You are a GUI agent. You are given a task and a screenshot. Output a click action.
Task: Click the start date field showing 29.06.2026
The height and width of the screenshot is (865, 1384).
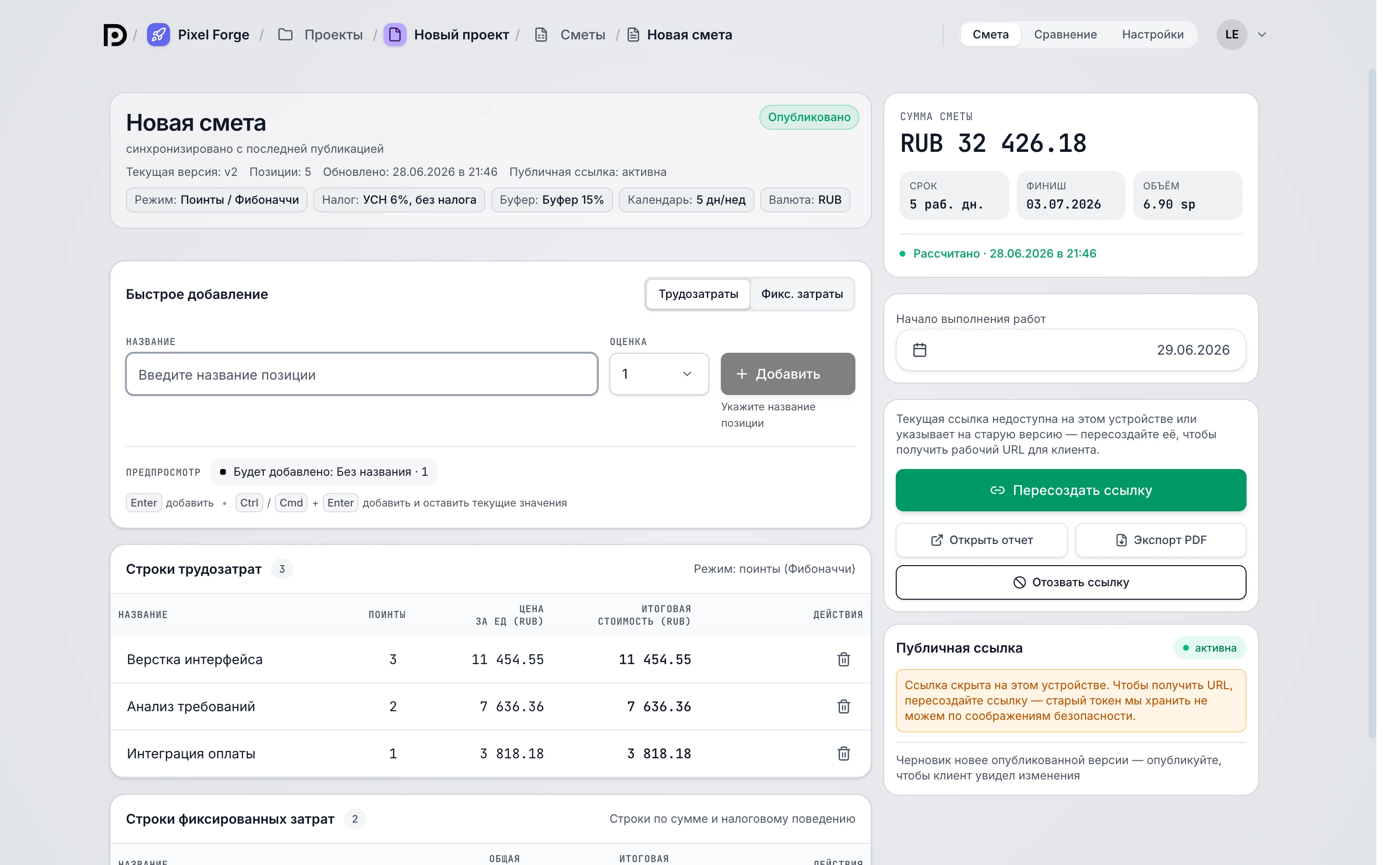click(1071, 349)
